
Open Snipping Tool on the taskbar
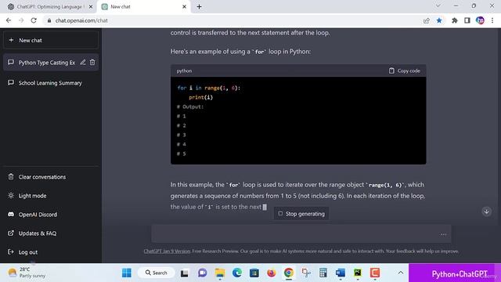coord(306,273)
